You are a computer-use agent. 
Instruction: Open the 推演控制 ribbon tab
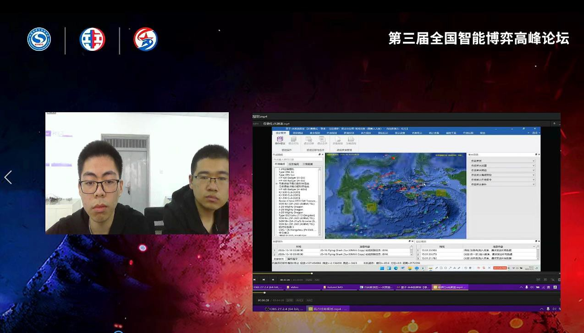(348, 132)
